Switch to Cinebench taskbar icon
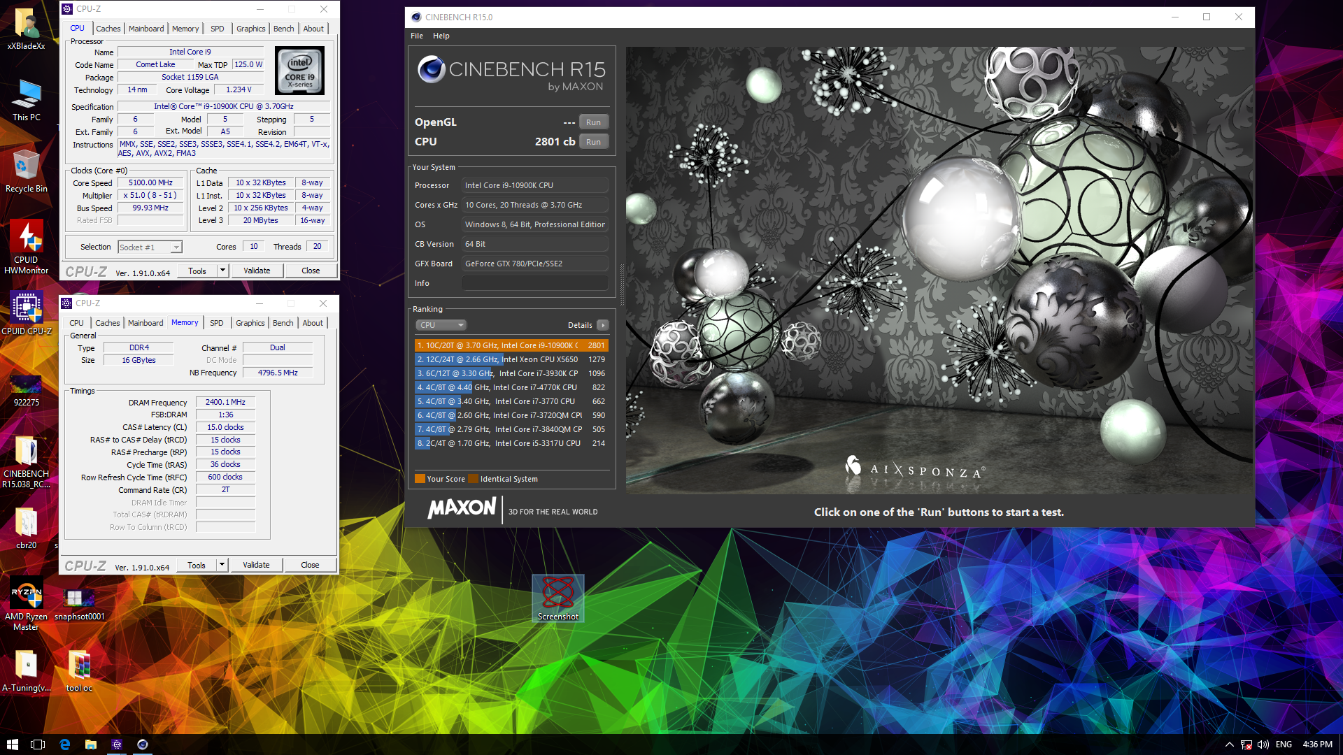 [143, 745]
